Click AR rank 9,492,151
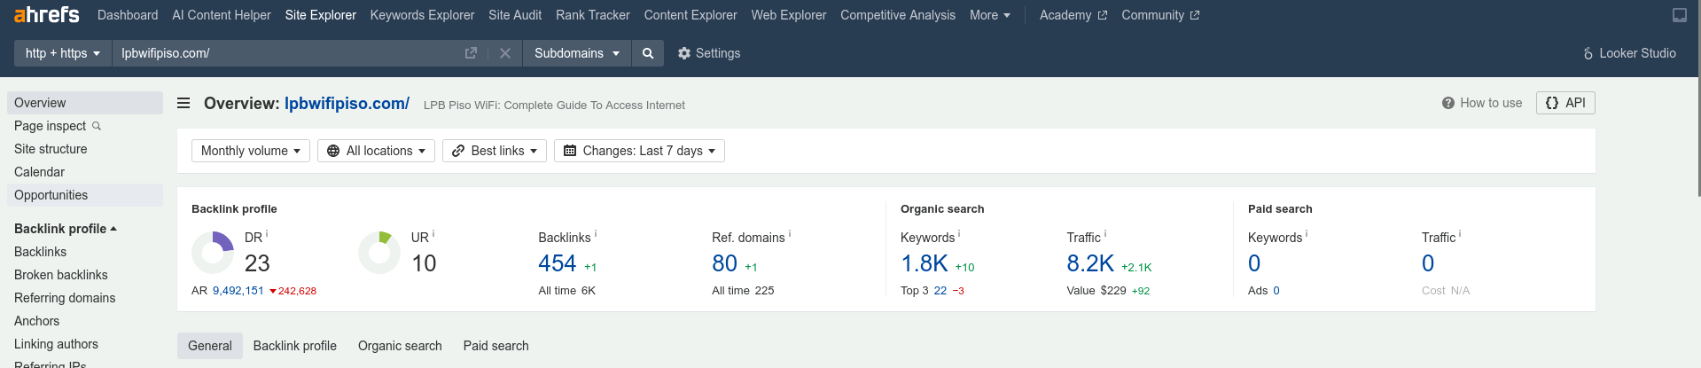This screenshot has height=368, width=1701. [x=238, y=291]
